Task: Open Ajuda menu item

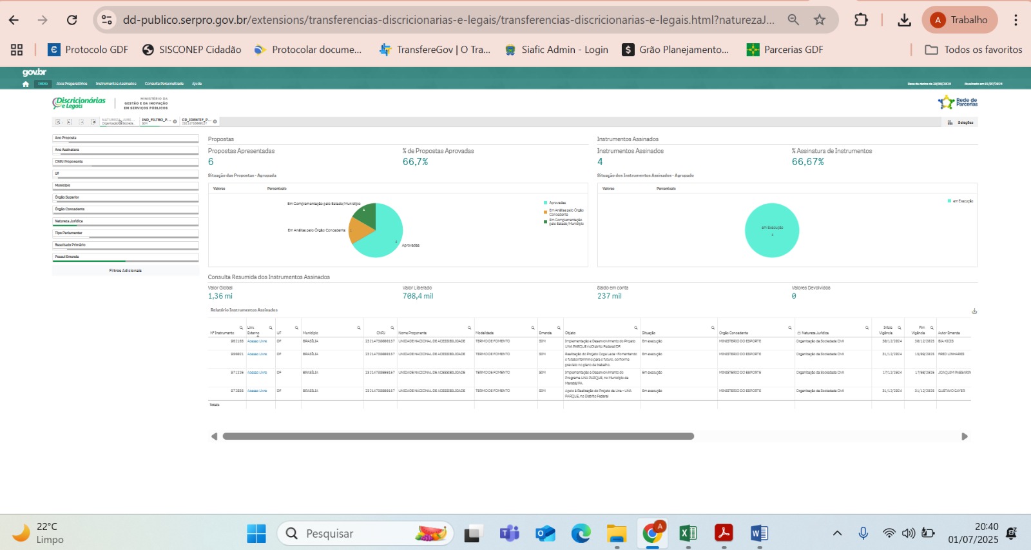Action: click(x=197, y=84)
